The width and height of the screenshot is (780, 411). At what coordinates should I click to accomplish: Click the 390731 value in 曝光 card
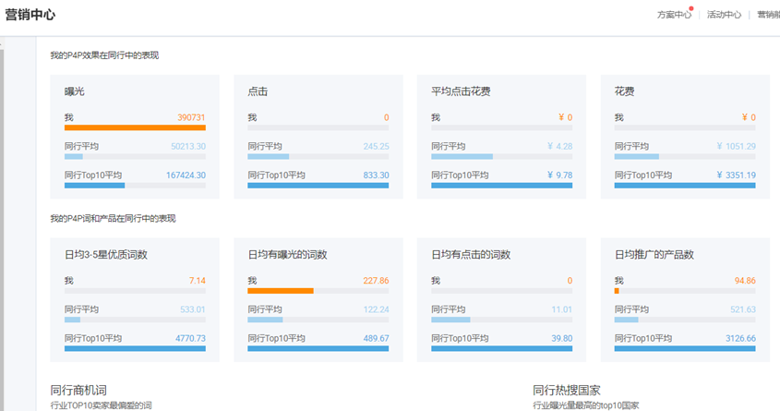pos(191,117)
